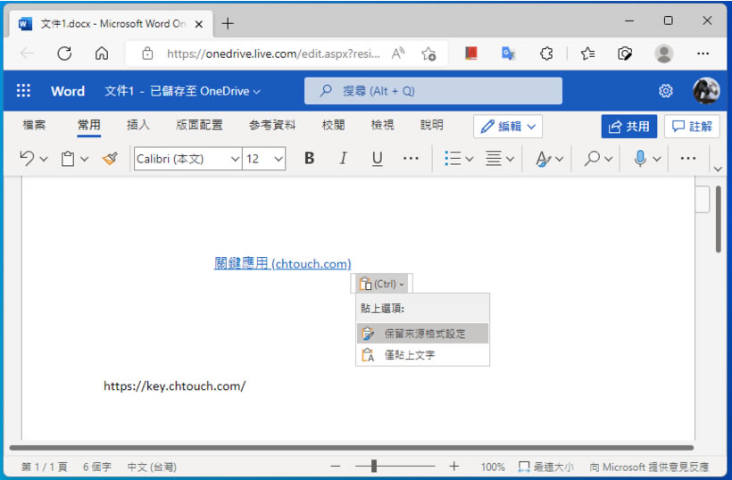
Task: Toggle italic formatting in the toolbar
Action: (343, 159)
